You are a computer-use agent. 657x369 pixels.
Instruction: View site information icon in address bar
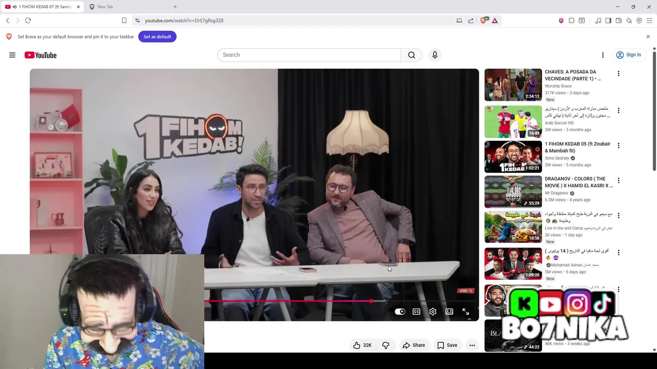[x=137, y=20]
